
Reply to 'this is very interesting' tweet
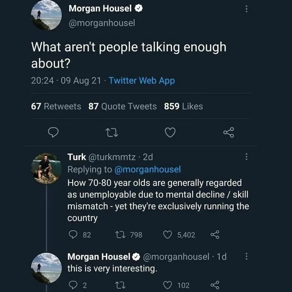coord(73,285)
